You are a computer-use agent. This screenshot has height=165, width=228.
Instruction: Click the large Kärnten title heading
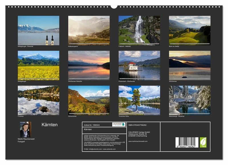click(x=50, y=125)
